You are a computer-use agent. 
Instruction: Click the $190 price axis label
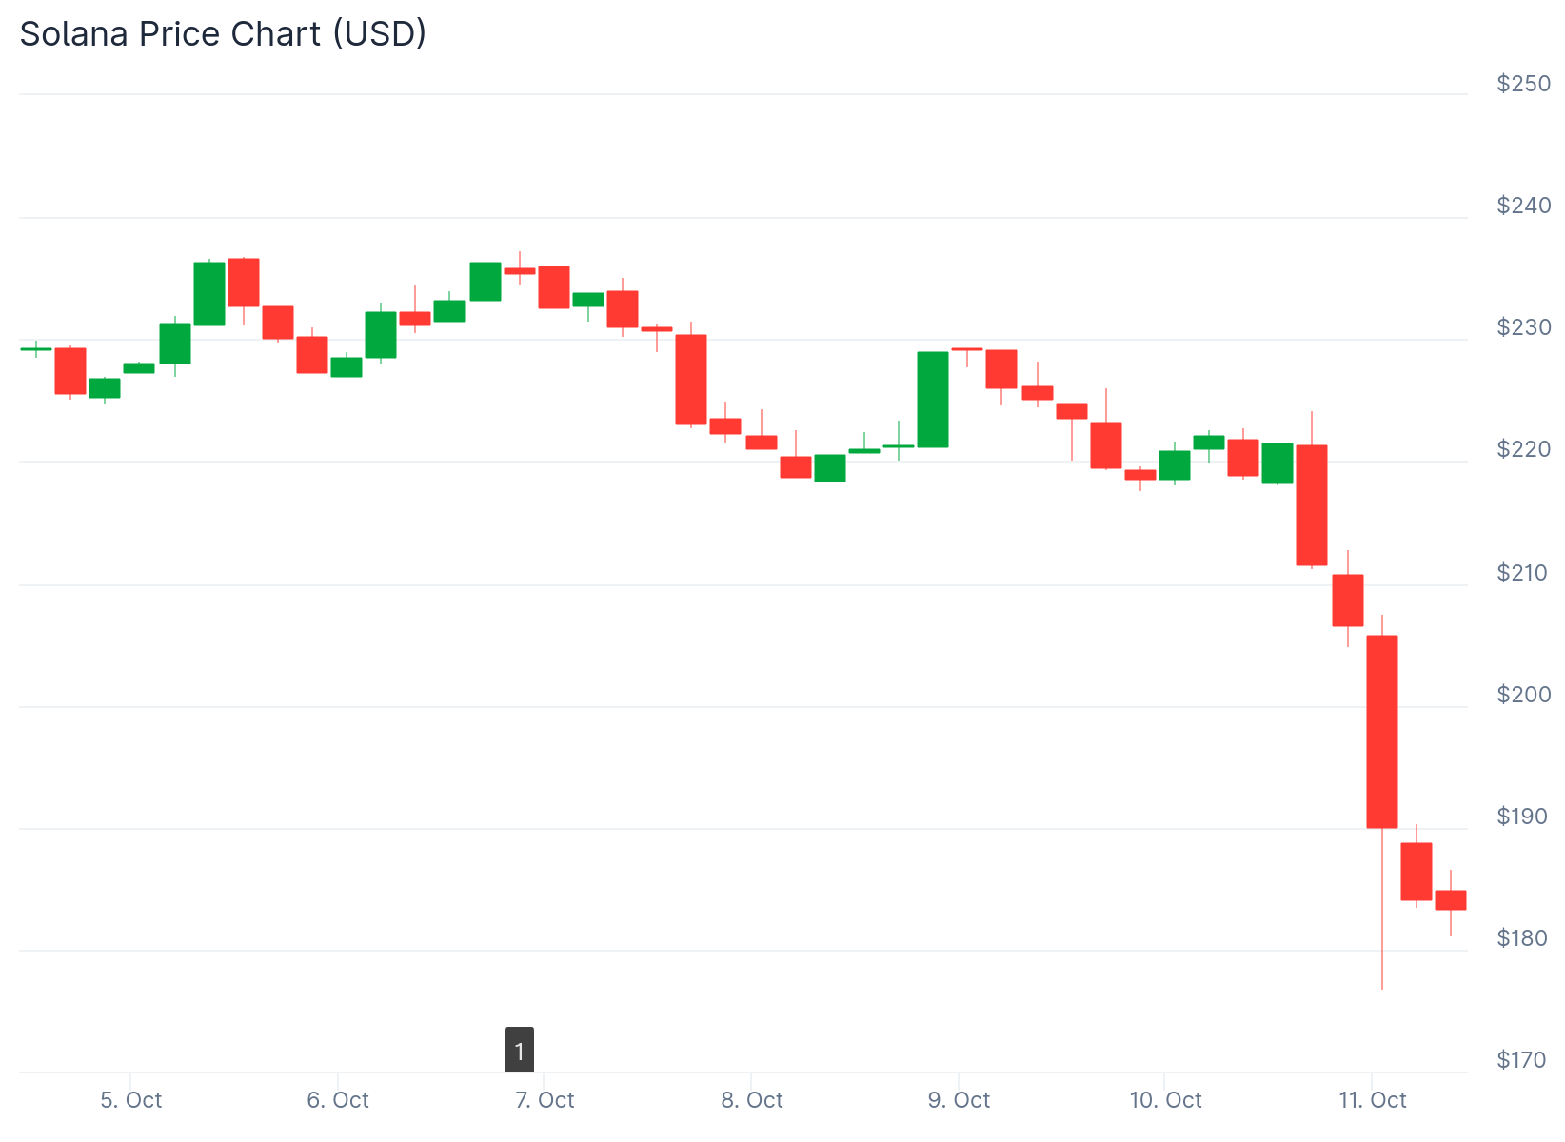pyautogui.click(x=1523, y=817)
